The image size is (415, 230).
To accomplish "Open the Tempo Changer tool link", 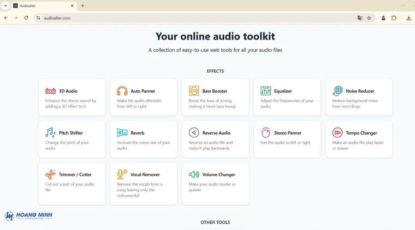I will [359, 139].
